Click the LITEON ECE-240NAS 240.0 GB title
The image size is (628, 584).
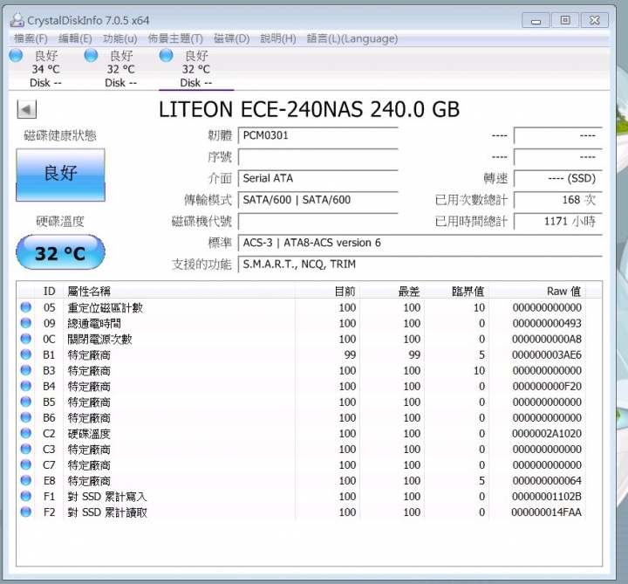click(309, 109)
